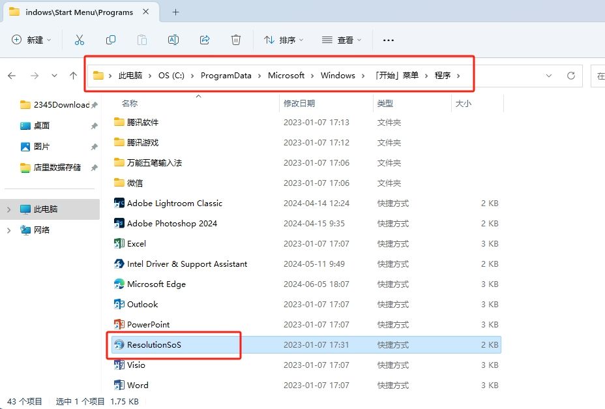The image size is (605, 409).
Task: Click the Share icon in toolbar
Action: pos(205,40)
